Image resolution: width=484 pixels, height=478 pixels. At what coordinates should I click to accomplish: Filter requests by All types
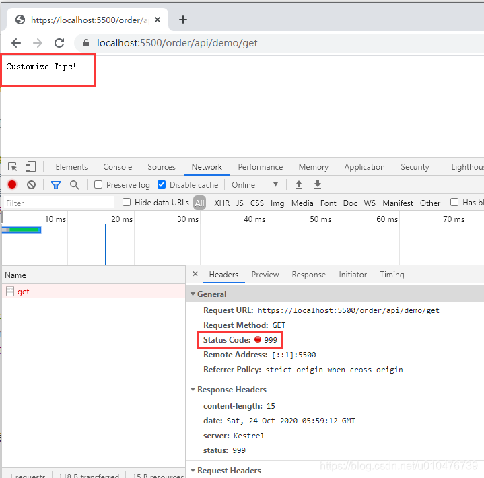coord(200,203)
